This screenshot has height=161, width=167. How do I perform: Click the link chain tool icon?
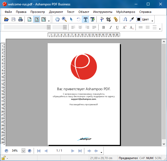point(116,19)
